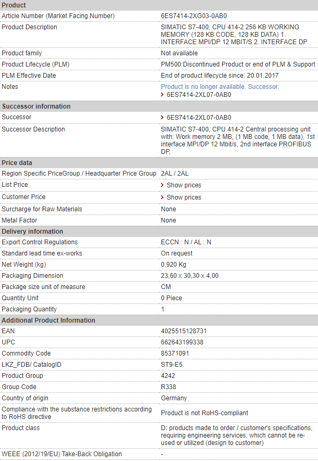The width and height of the screenshot is (318, 461).
Task: Click red arrow beside successor in Notes row
Action: point(162,95)
